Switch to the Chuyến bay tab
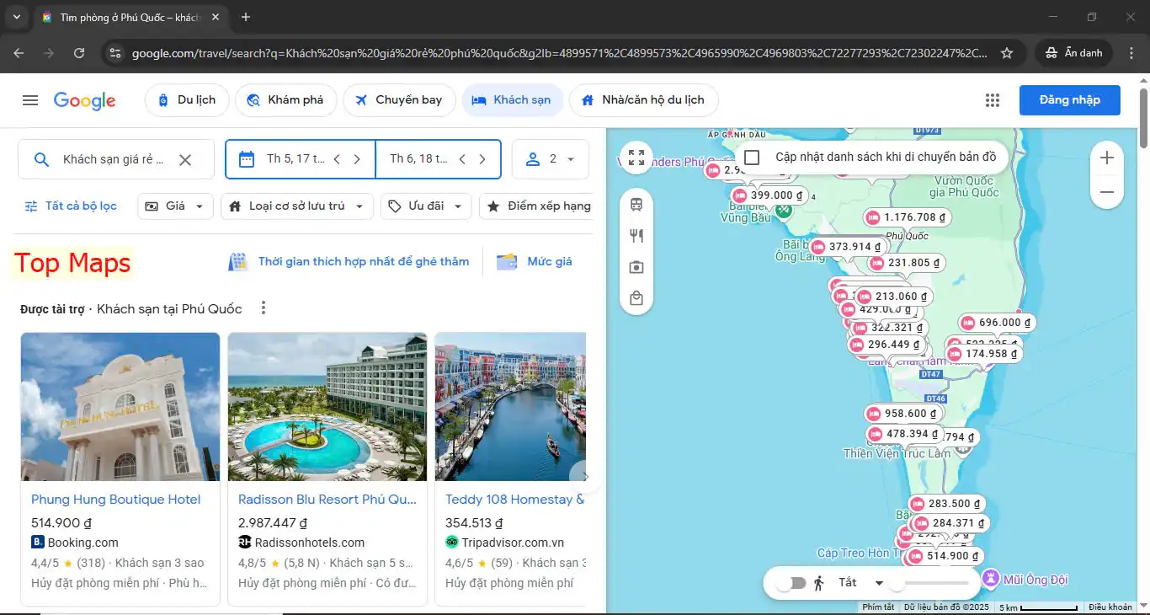 tap(399, 100)
